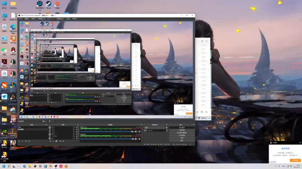This screenshot has height=169, width=302.
Task: Show hidden icons in the system tray
Action: [276, 166]
